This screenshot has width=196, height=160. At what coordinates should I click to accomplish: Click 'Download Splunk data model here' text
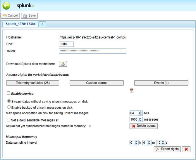click(x=30, y=64)
